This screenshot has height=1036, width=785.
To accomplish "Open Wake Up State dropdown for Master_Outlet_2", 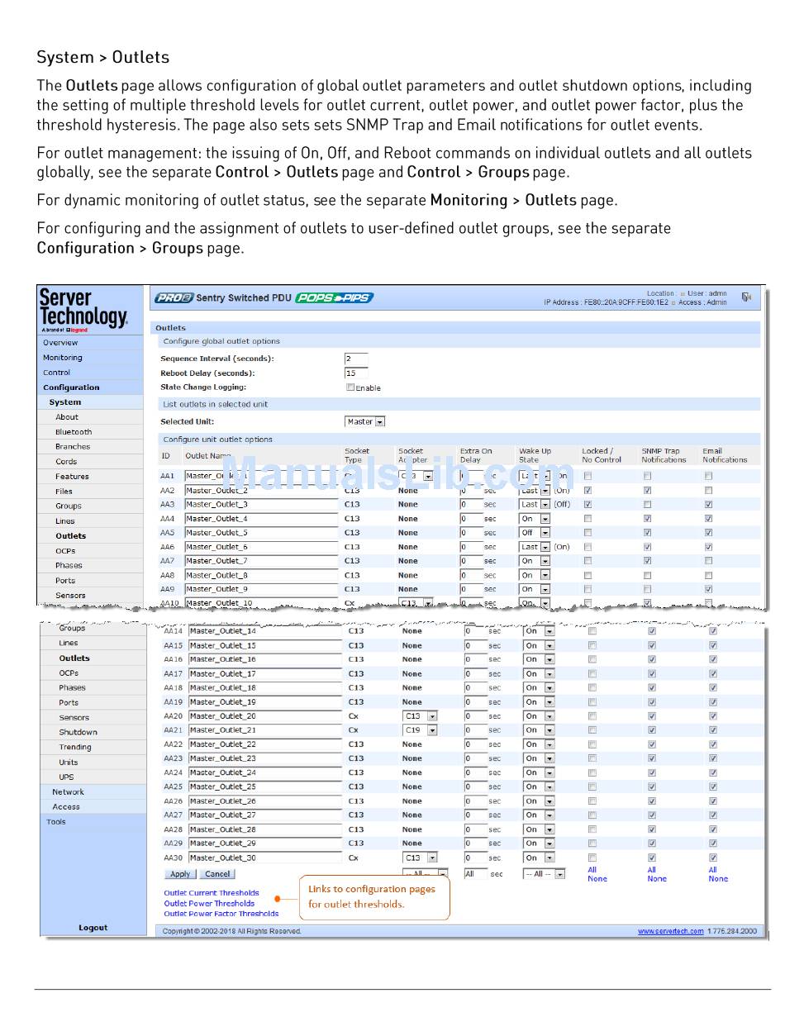I will tap(535, 490).
